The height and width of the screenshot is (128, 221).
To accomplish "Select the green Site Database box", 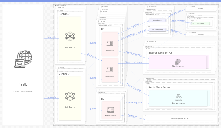I will 200,24.
